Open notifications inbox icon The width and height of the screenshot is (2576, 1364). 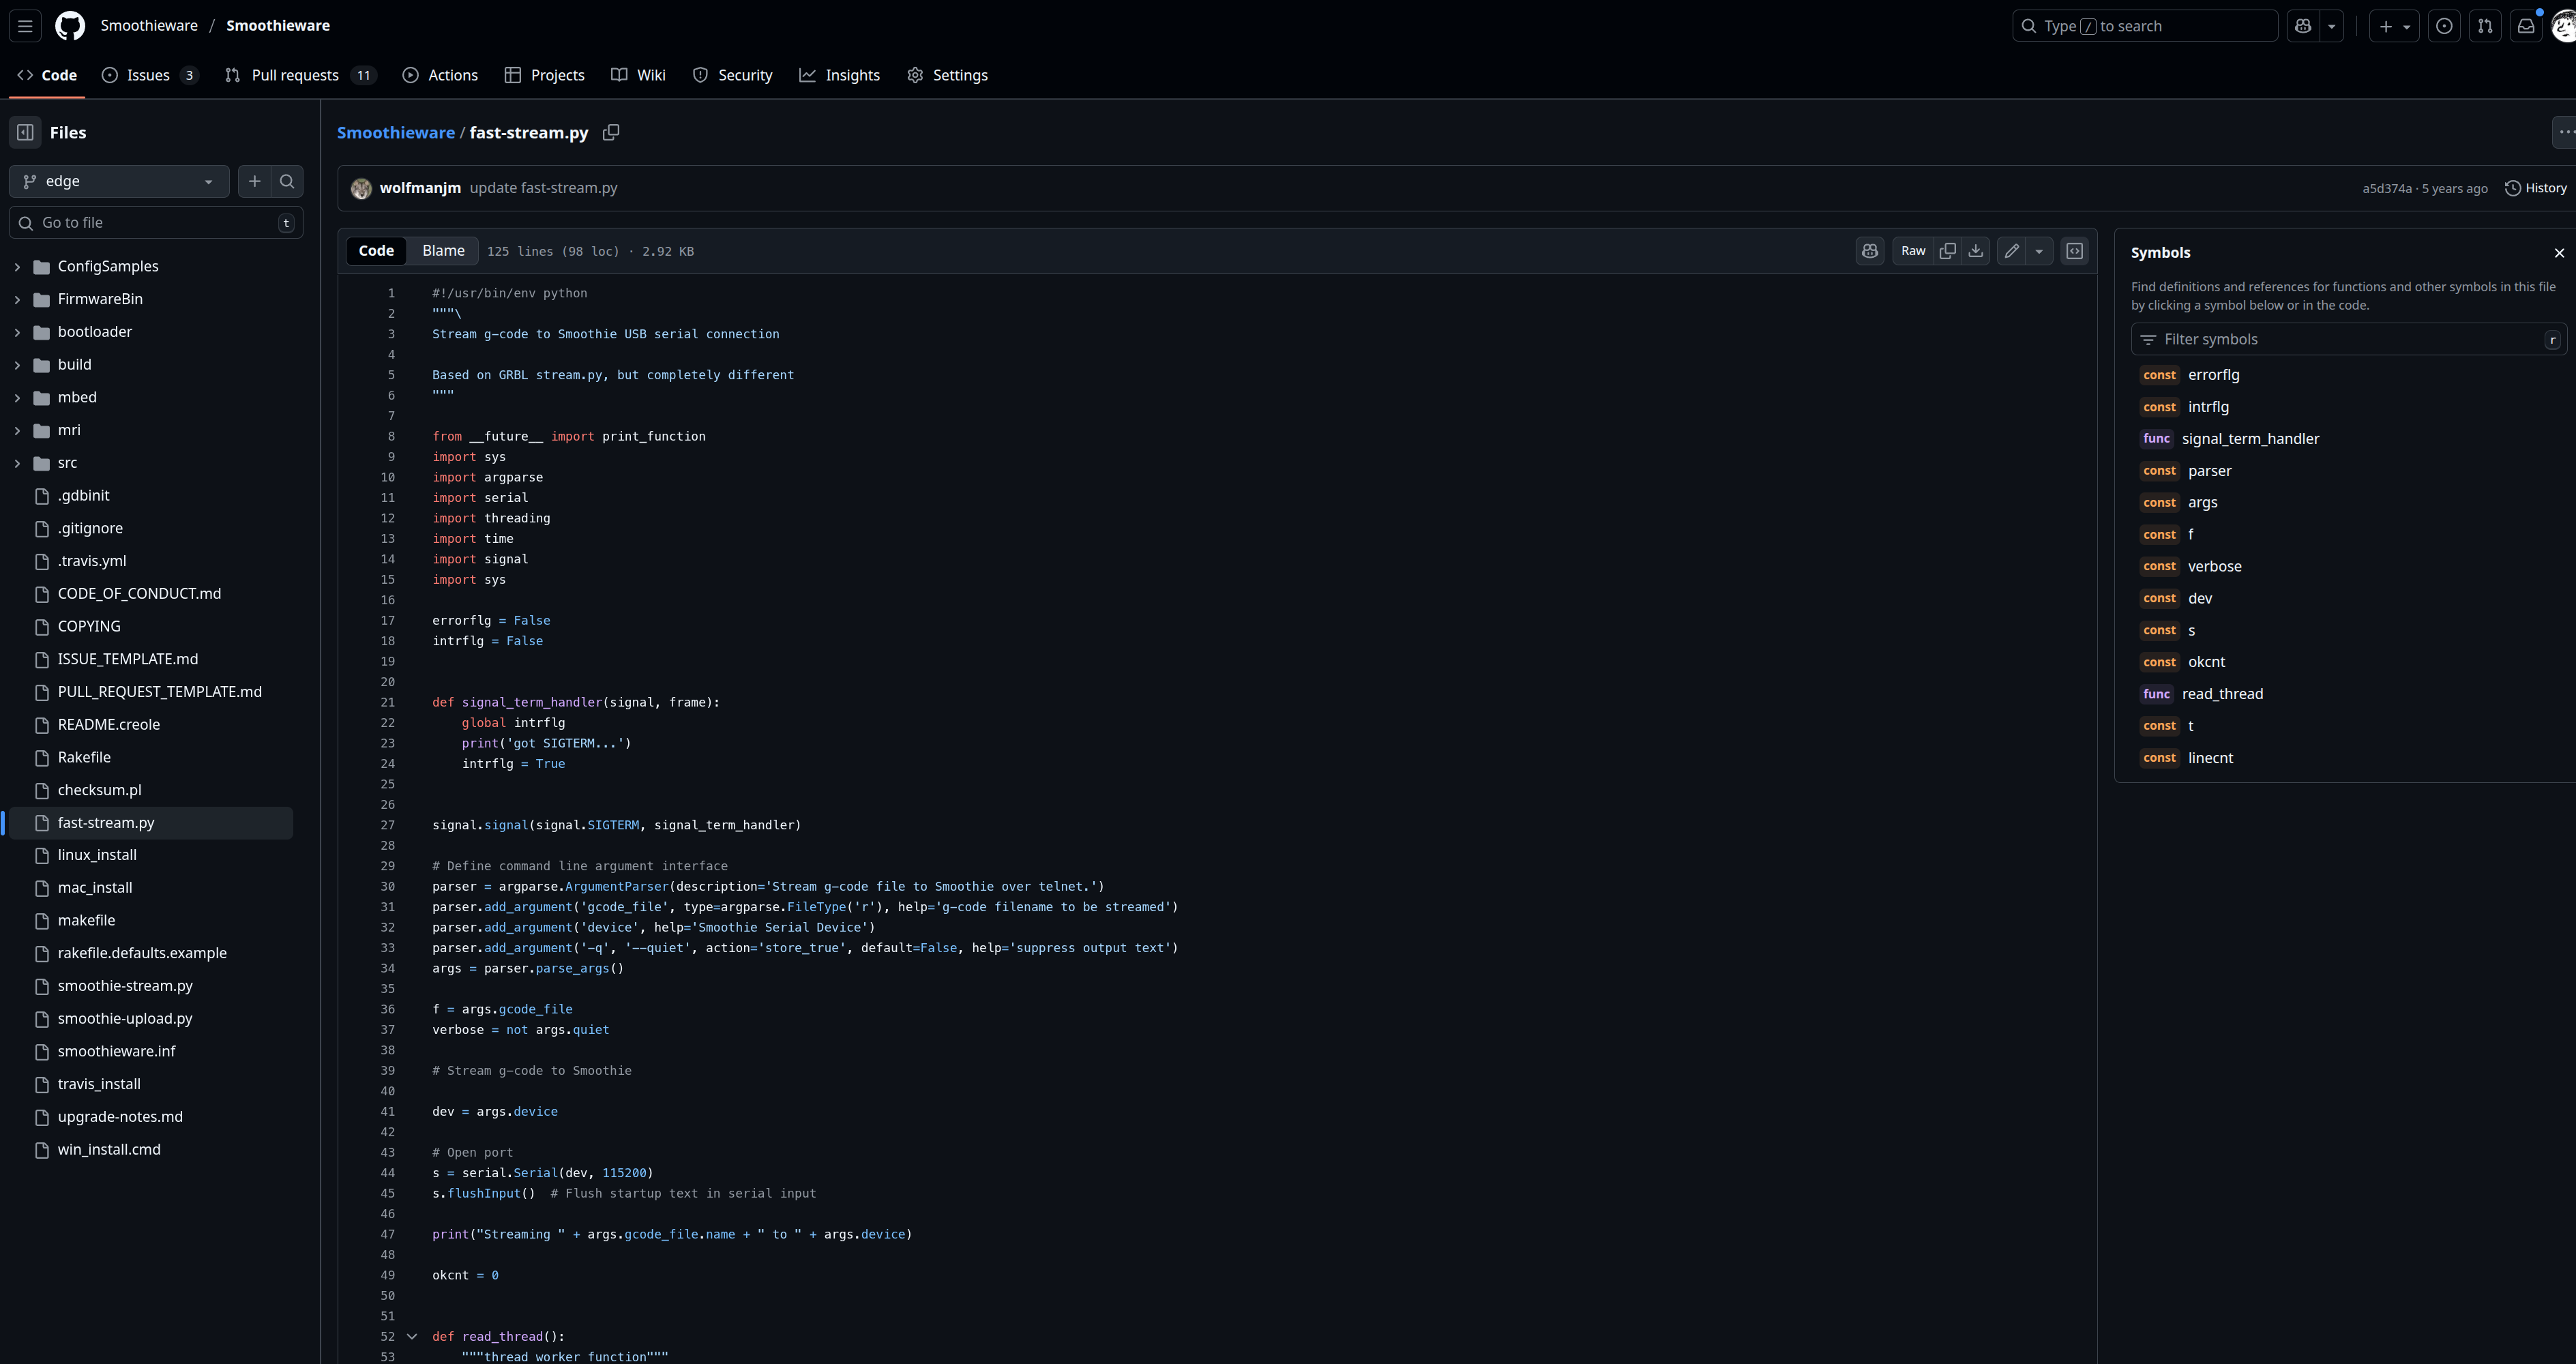pos(2525,26)
